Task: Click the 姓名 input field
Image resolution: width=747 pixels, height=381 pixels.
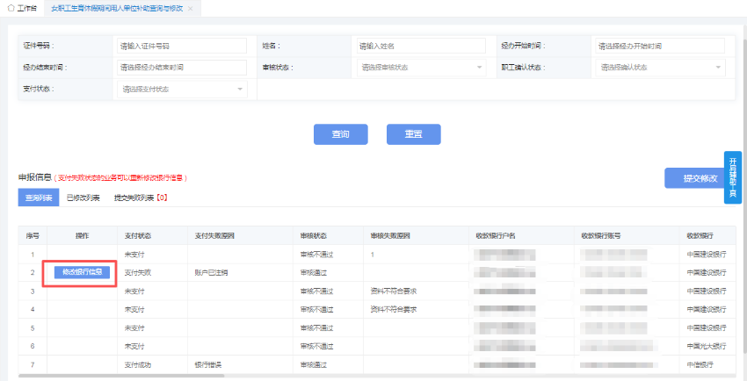Action: point(421,46)
